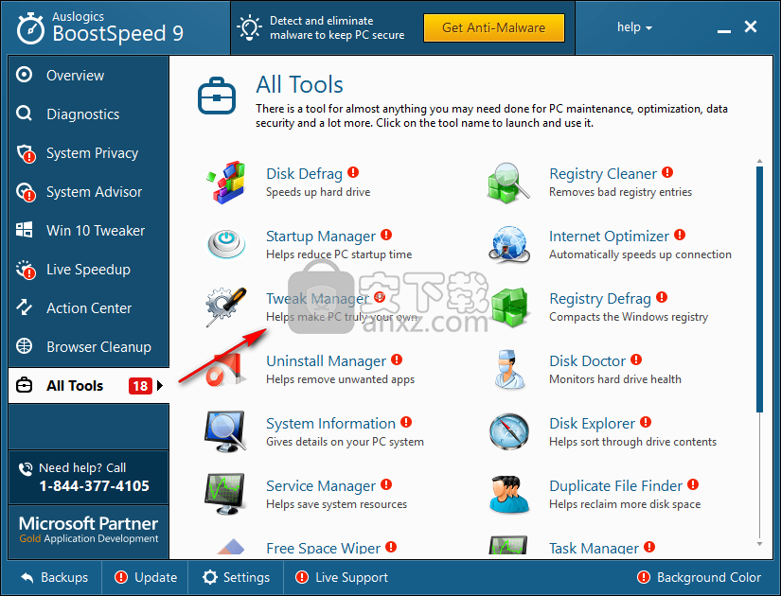The image size is (781, 596).
Task: Open System Privacy from the sidebar
Action: 89,153
